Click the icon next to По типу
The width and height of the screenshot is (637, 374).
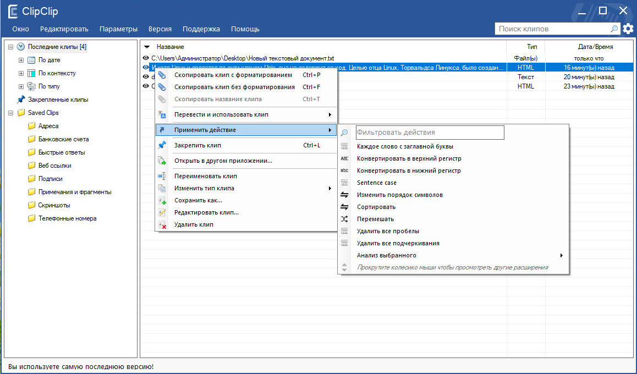point(31,86)
